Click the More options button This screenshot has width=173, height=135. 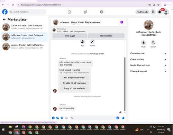(x=106, y=36)
